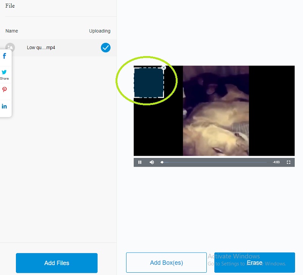Click the upload-complete checkmark for Low qu....mp4
This screenshot has width=303, height=275.
(x=106, y=48)
